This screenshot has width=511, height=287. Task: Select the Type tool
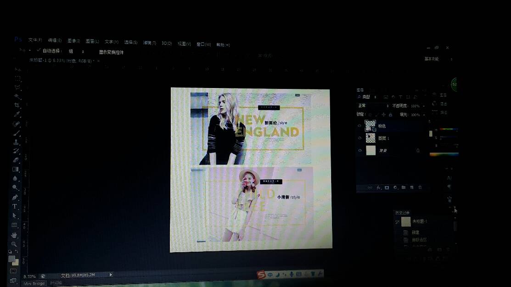pos(15,206)
